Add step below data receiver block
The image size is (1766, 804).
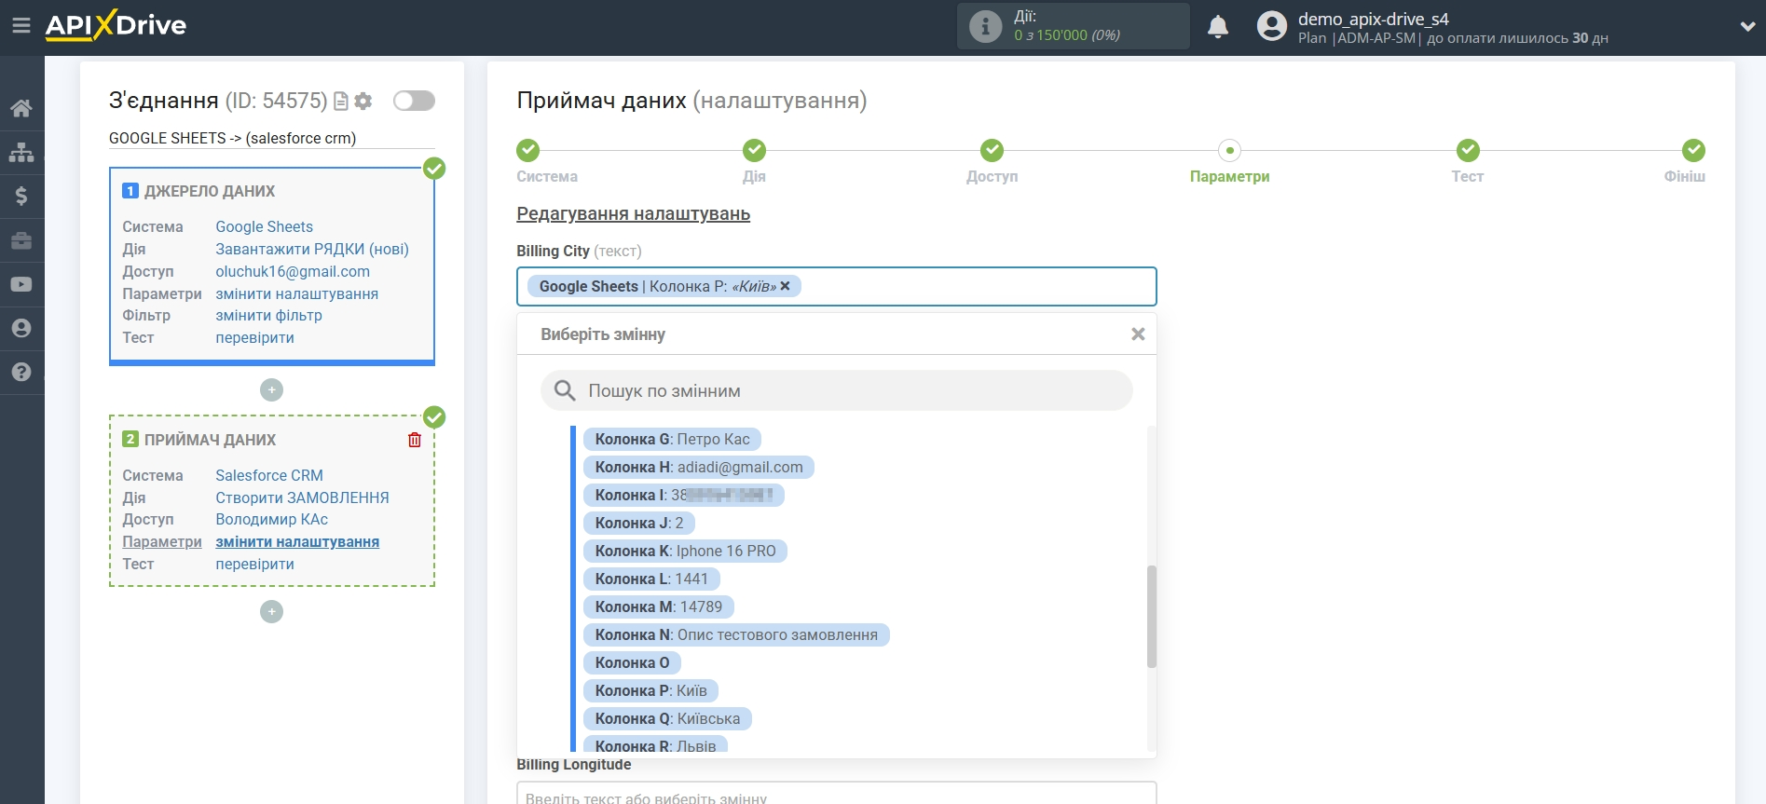coord(271,611)
